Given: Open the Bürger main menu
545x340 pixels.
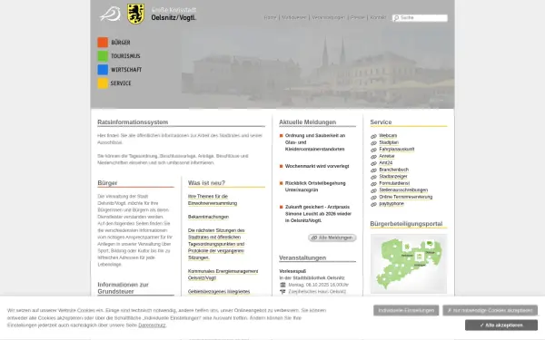Looking at the screenshot, I should 121,43.
